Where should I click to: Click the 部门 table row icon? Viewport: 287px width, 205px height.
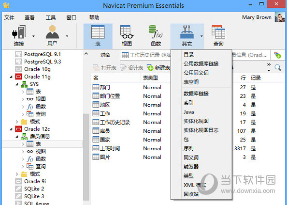pos(96,87)
